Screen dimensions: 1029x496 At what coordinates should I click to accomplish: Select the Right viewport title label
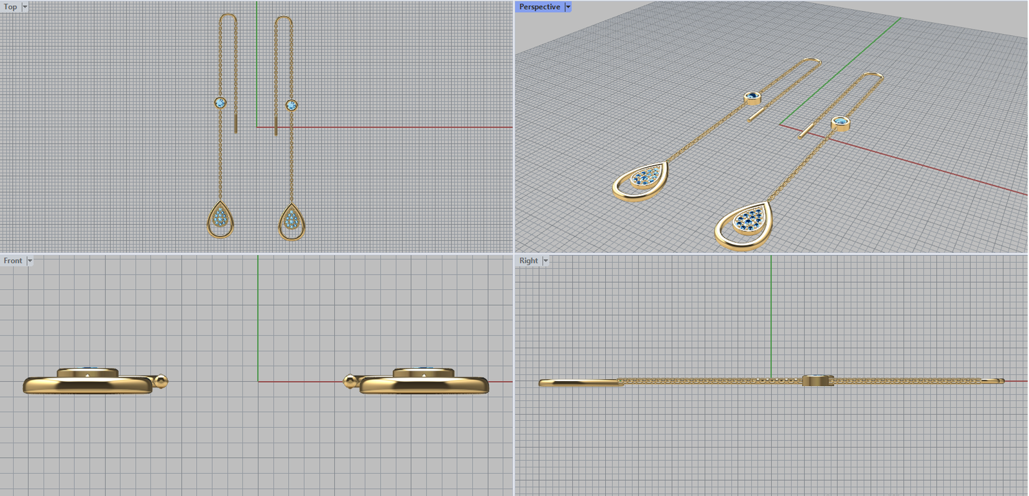(x=529, y=261)
